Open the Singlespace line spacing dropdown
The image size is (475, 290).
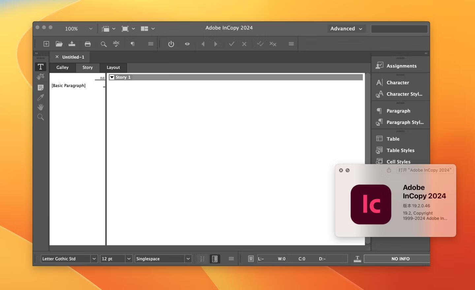coord(188,259)
